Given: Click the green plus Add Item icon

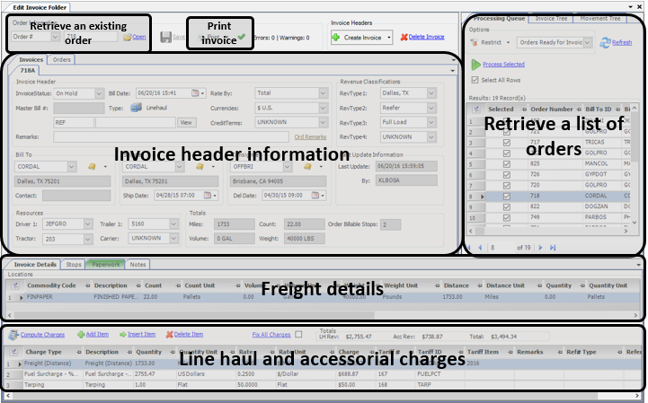Looking at the screenshot, I should tap(81, 335).
